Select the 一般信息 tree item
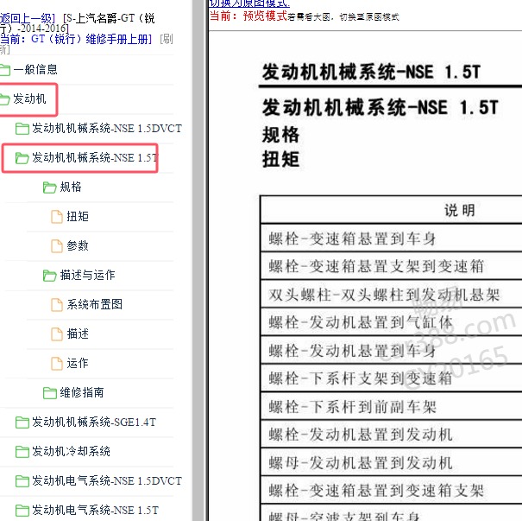Viewport: 522px width, 521px height. [x=35, y=69]
